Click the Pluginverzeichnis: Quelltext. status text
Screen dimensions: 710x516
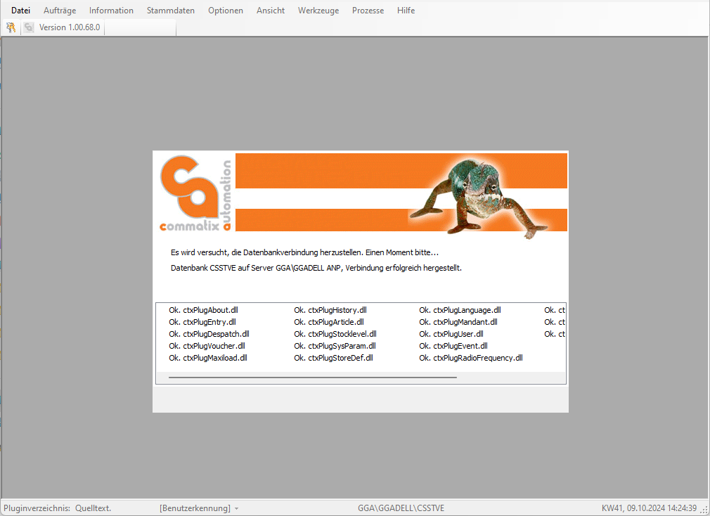[58, 508]
